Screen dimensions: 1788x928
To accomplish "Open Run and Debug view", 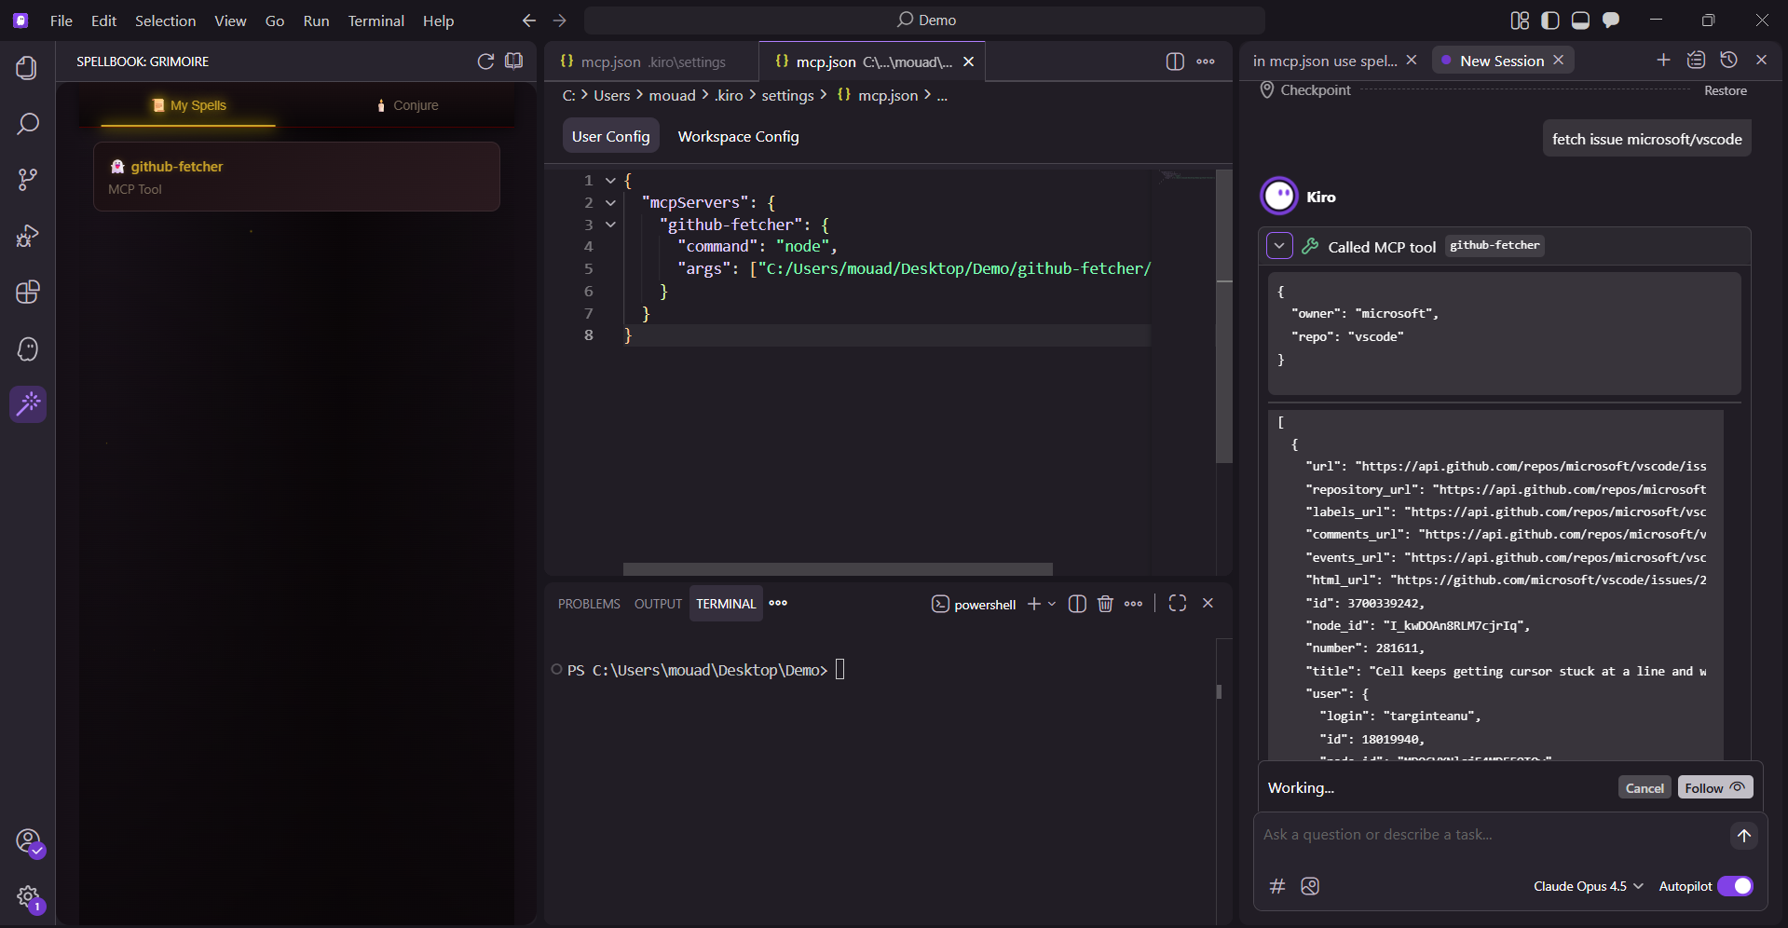I will [x=27, y=236].
